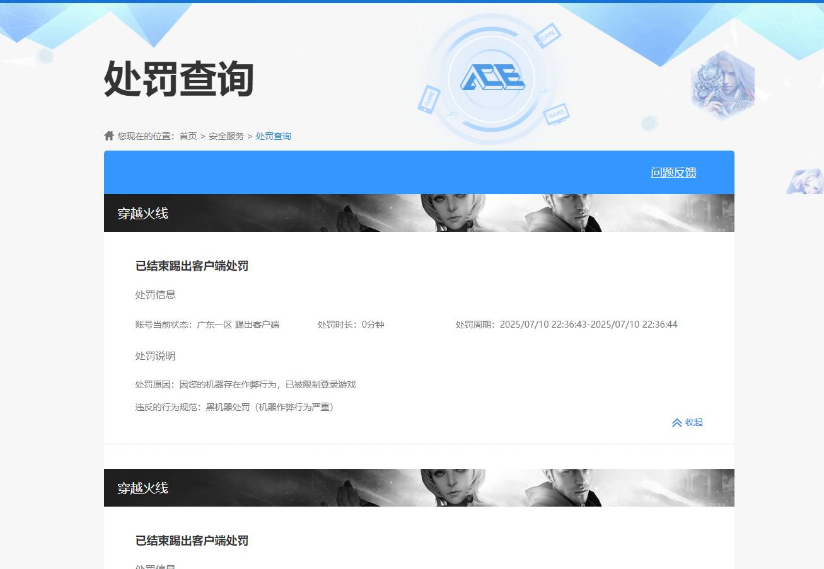Click the 安全服务 breadcrumb entry
This screenshot has width=824, height=569.
226,135
